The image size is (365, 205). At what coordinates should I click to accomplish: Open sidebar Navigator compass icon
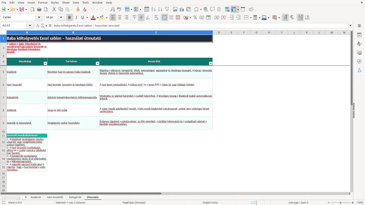click(359, 62)
